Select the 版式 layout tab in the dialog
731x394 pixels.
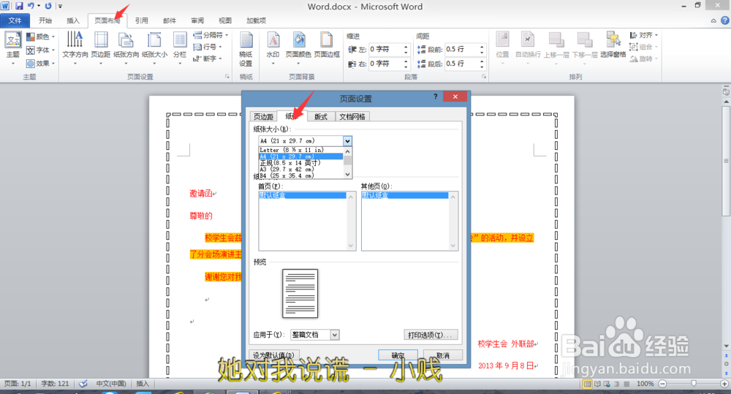click(321, 116)
